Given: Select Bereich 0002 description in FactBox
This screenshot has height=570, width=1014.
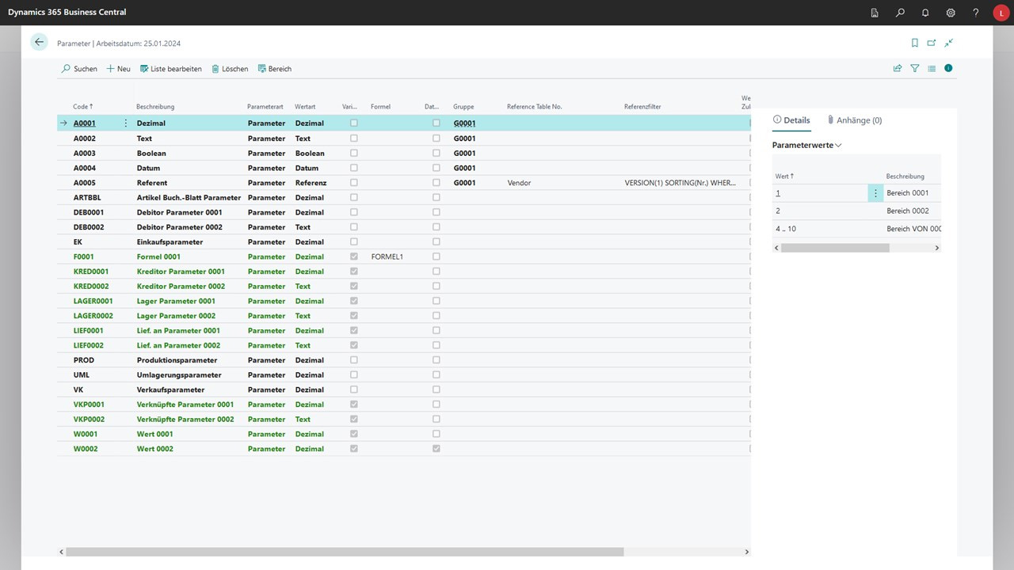Looking at the screenshot, I should pyautogui.click(x=908, y=211).
